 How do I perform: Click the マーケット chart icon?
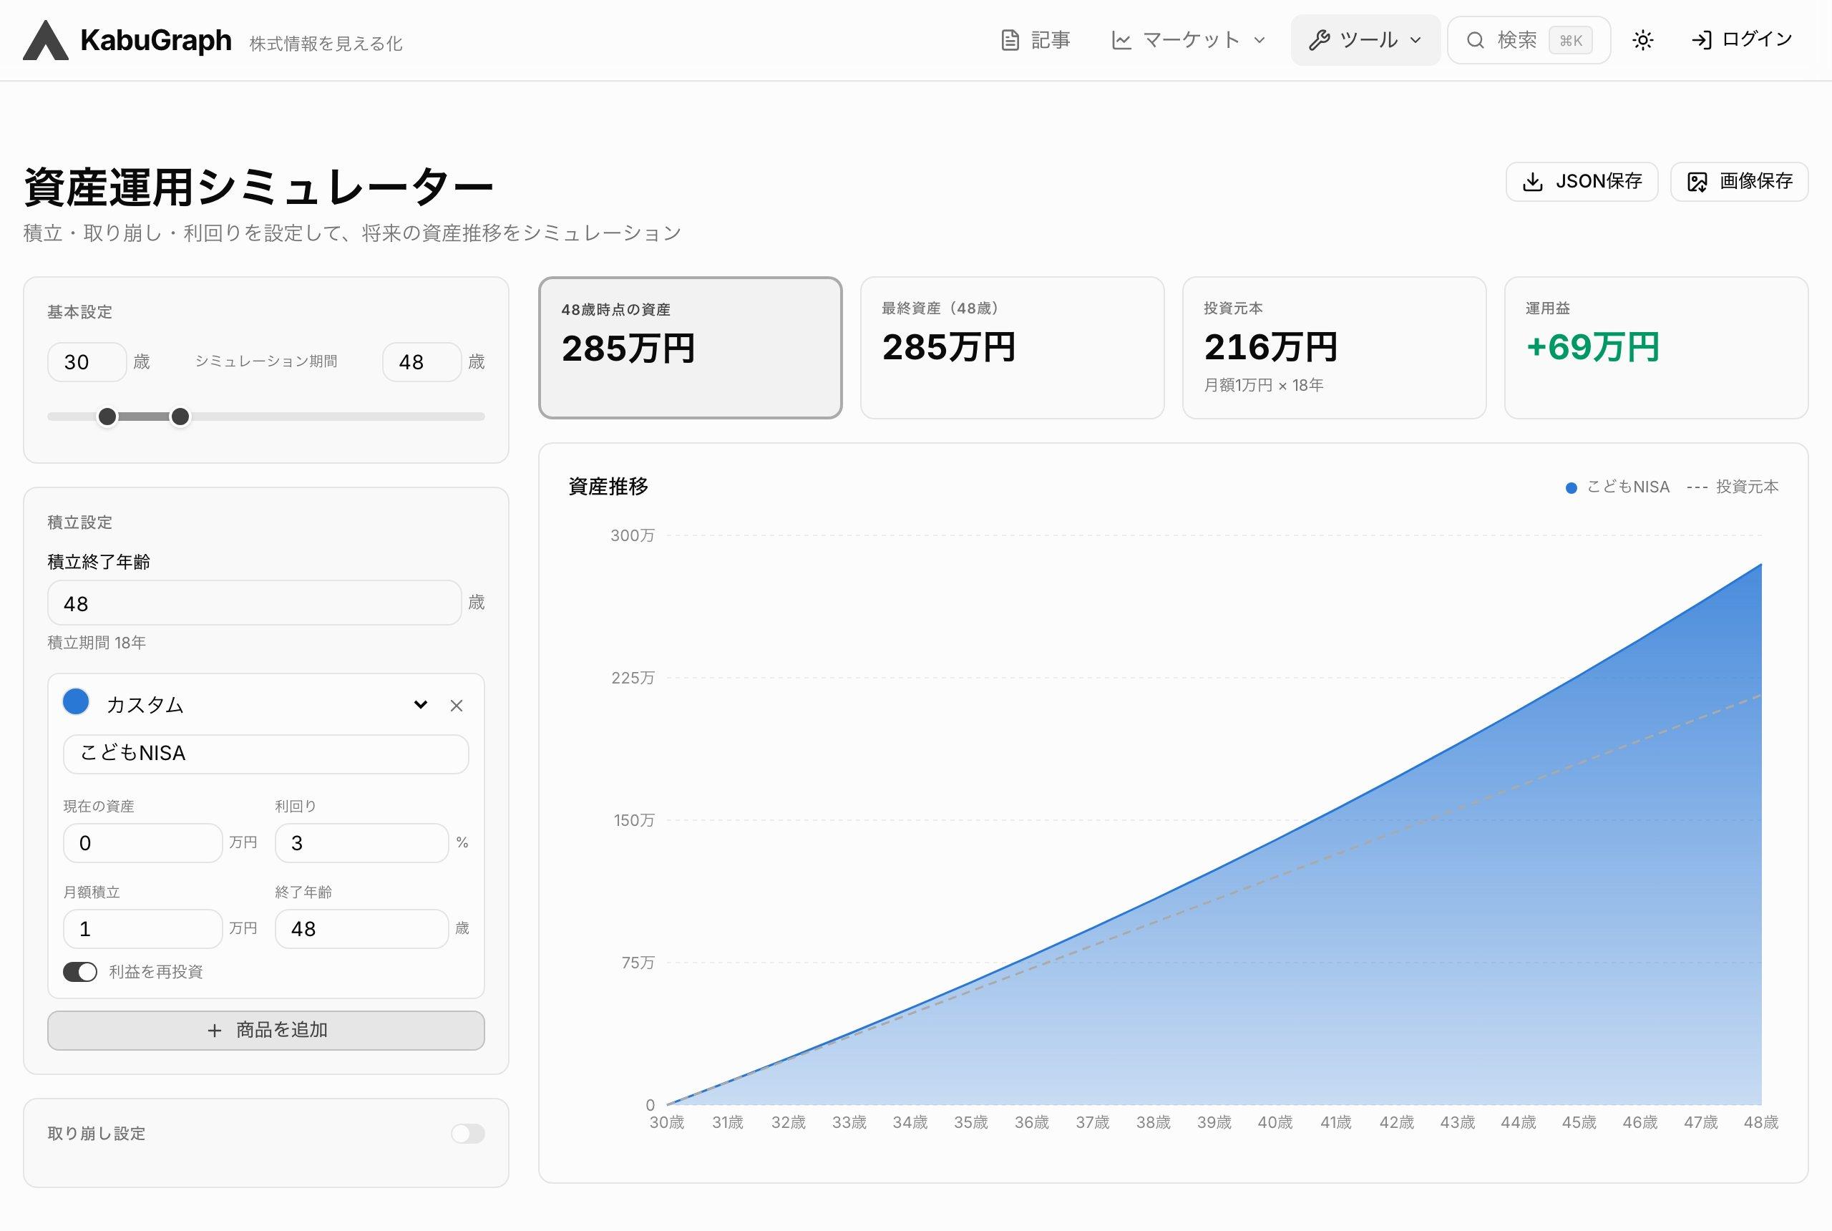(x=1121, y=40)
